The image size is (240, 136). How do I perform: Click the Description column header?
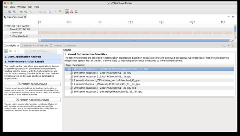79,65
